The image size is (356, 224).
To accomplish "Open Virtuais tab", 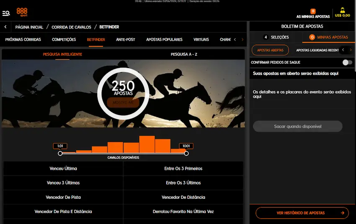I will 201,39.
